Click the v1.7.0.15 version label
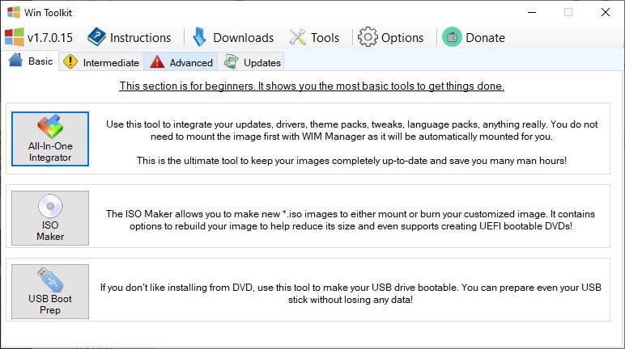625x349 pixels. tap(50, 38)
